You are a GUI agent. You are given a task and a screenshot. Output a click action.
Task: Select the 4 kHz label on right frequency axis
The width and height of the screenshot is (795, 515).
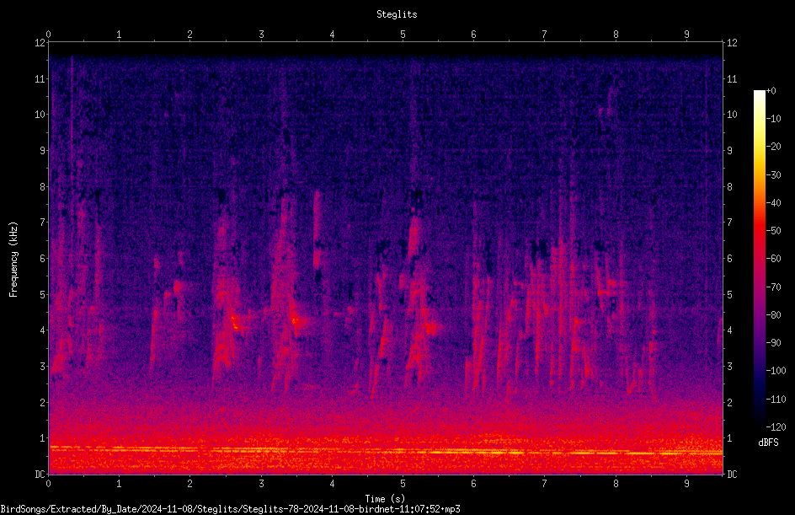click(x=729, y=330)
